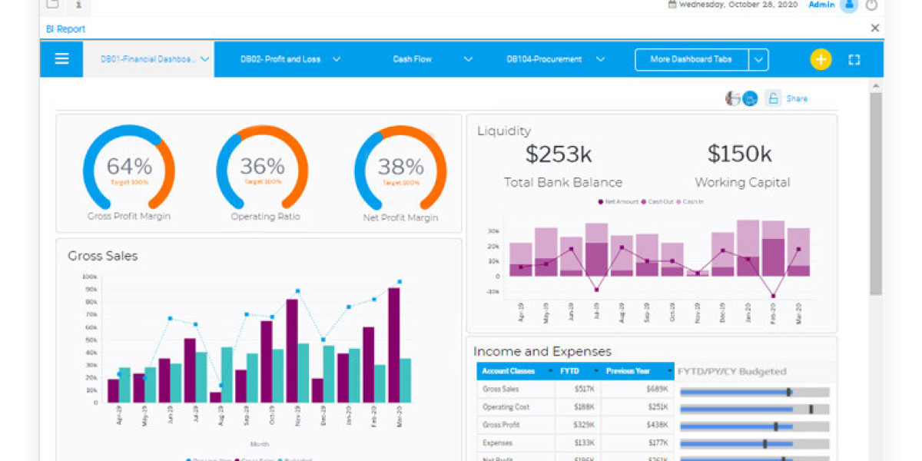
Task: Toggle Net Amount series in Liquidity legend
Action: tap(619, 201)
